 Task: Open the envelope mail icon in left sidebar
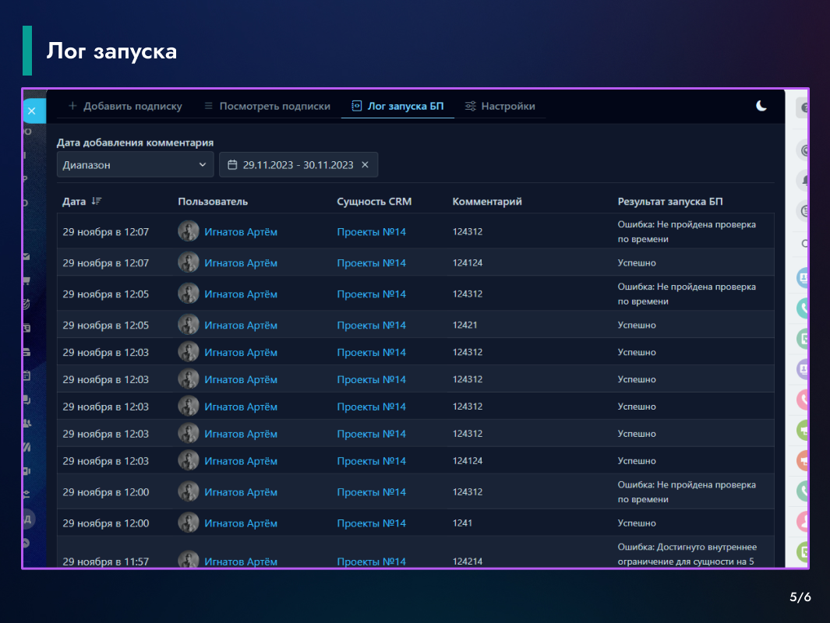[26, 256]
